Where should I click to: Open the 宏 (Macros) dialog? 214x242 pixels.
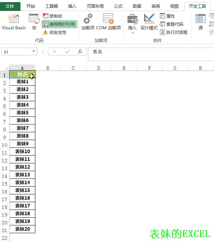coord(34,22)
